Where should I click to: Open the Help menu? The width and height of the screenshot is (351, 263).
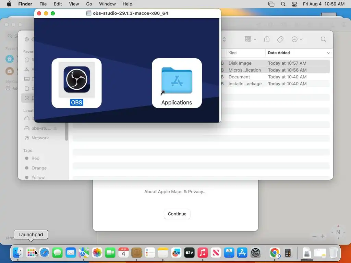pyautogui.click(x=128, y=4)
